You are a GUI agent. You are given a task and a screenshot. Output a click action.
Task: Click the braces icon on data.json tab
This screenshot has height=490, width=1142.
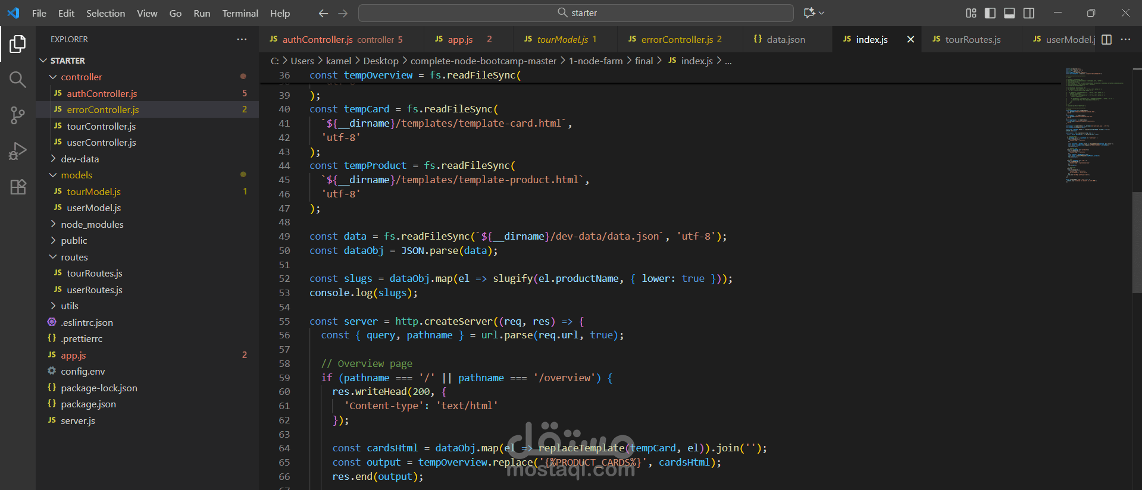(758, 39)
